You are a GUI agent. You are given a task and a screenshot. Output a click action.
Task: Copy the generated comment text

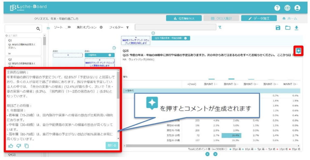(x=27, y=146)
